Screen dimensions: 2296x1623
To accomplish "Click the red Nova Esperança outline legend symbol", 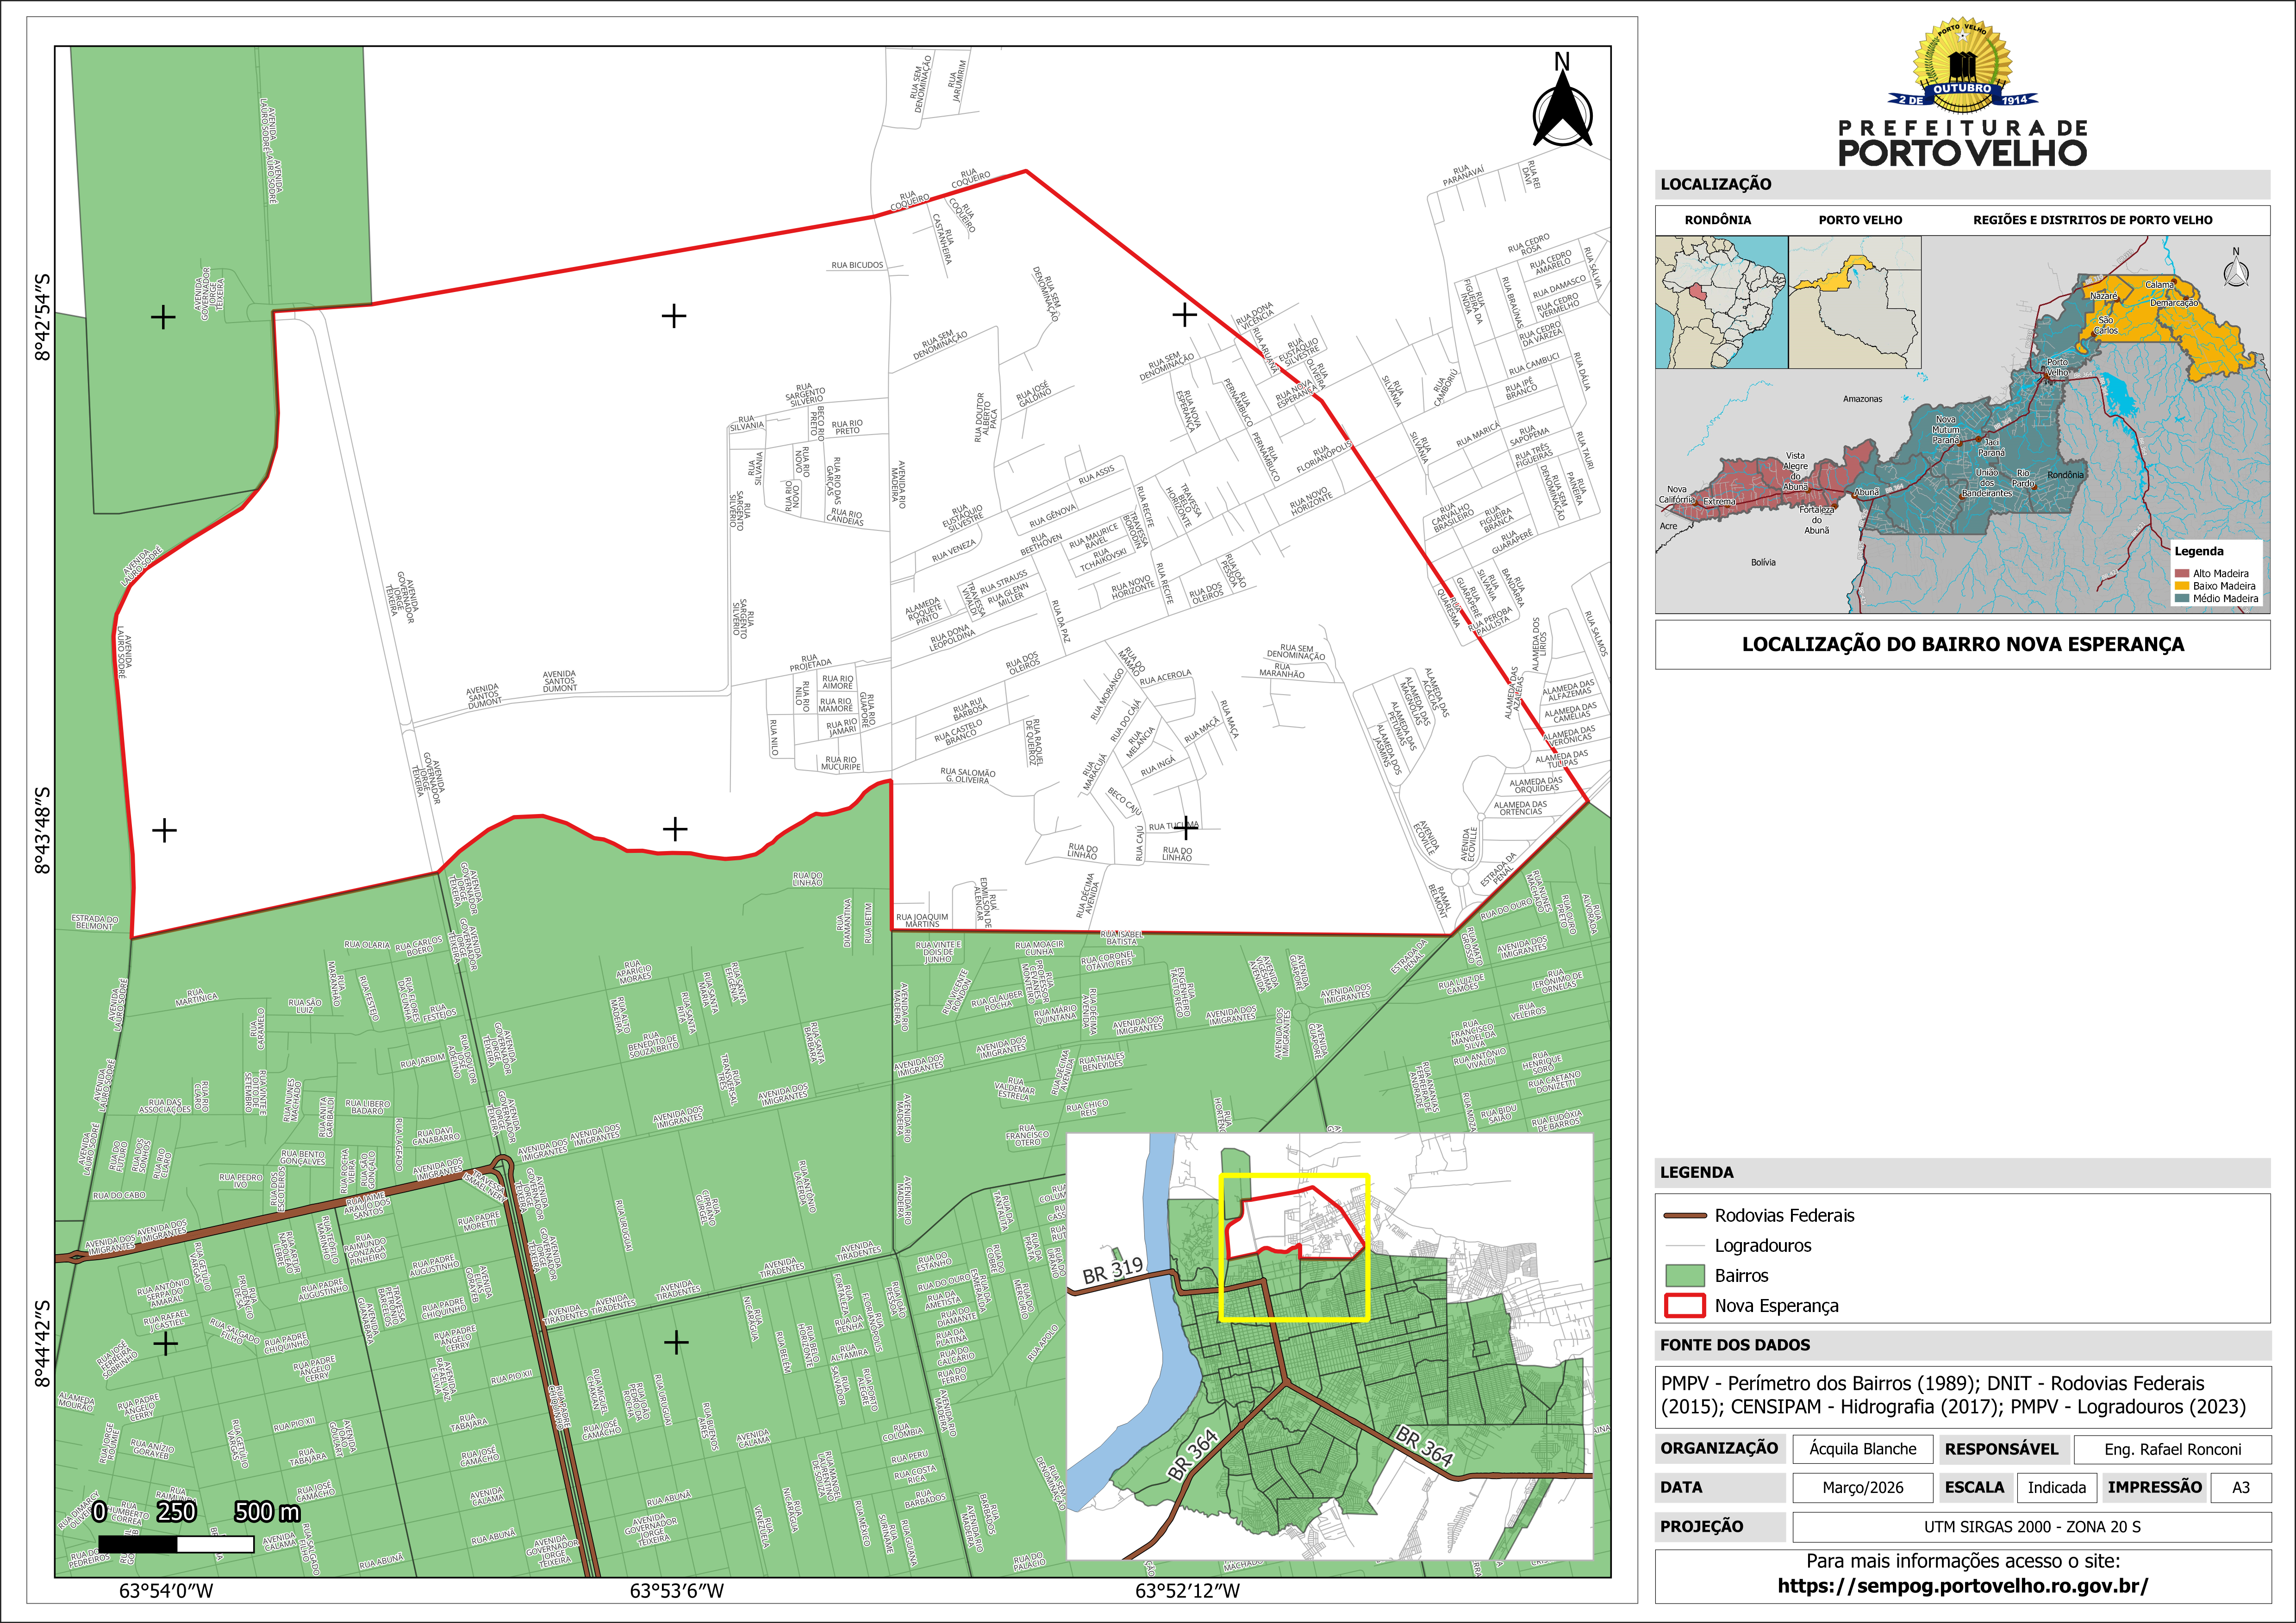I will click(1684, 1306).
